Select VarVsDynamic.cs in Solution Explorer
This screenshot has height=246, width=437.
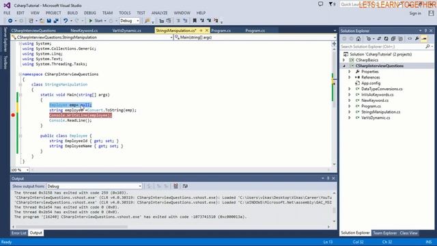pyautogui.click(x=376, y=118)
